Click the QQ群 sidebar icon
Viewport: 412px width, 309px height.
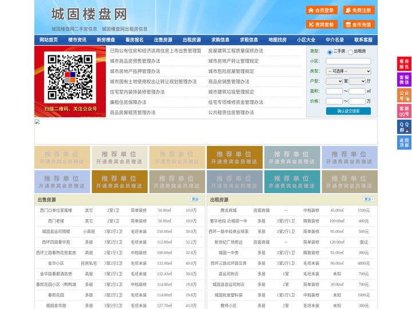click(x=404, y=127)
